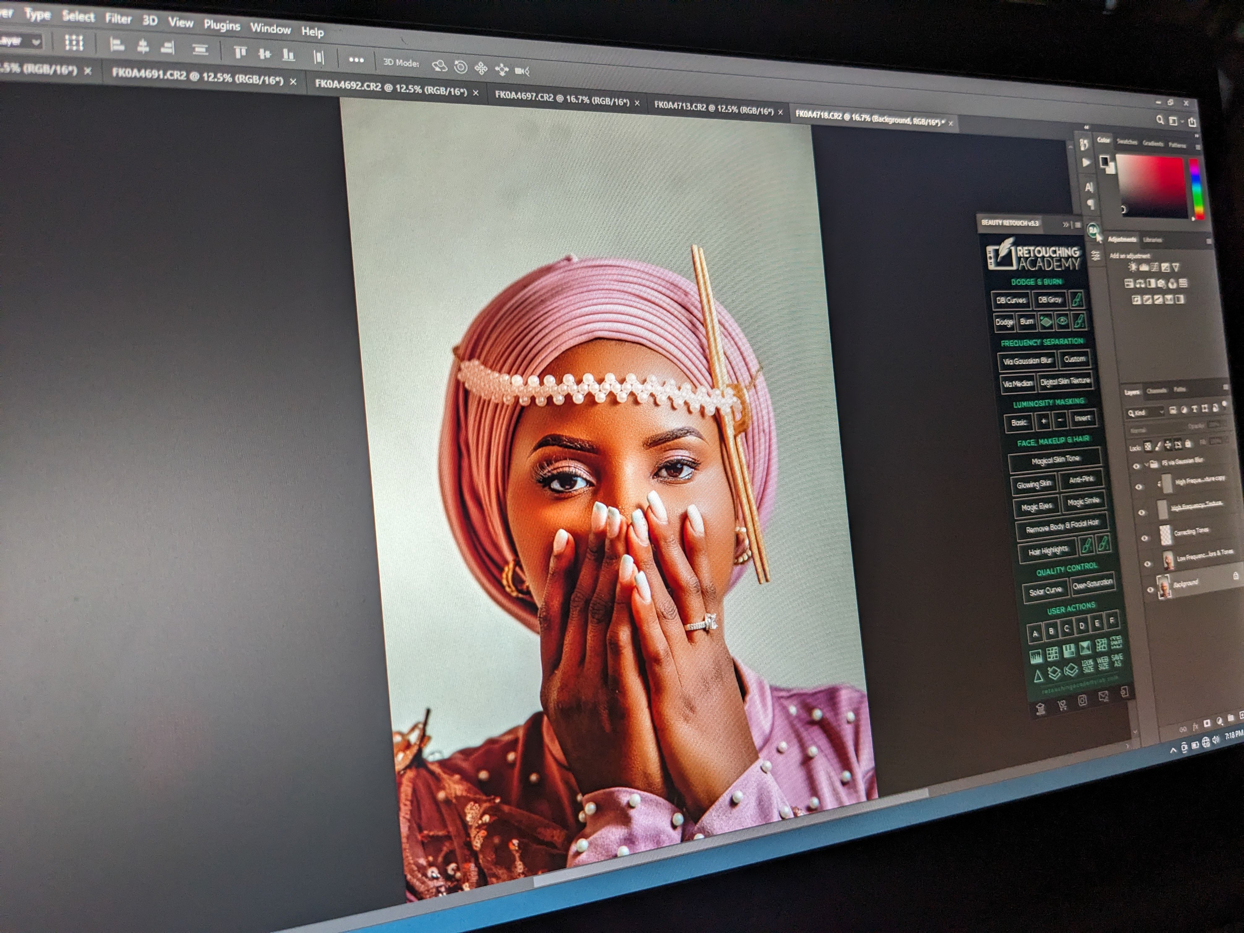Open the Filter menu
The width and height of the screenshot is (1244, 933).
pos(118,19)
